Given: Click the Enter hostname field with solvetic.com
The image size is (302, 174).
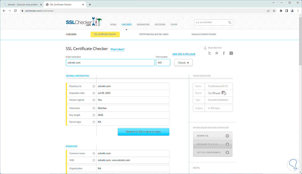Looking at the screenshot, I should point(110,63).
